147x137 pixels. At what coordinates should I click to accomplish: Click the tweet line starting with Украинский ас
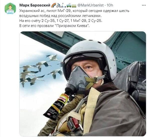pyautogui.click(x=74, y=11)
